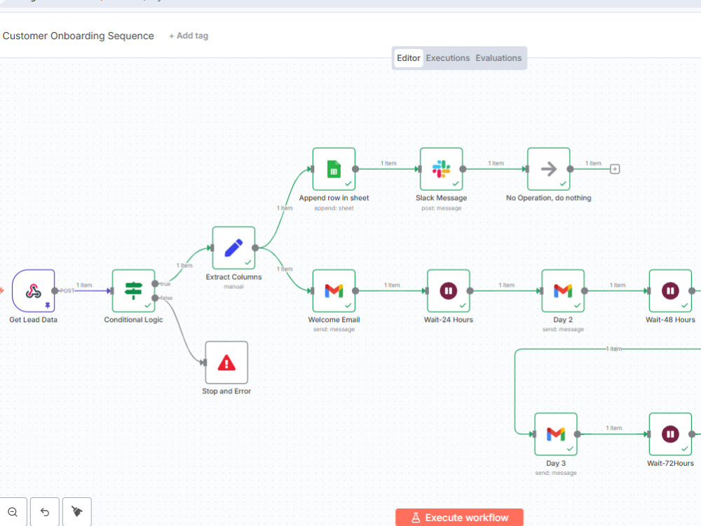Click the 'Slack Message' node label
Screen dimensions: 701x526
pos(441,198)
